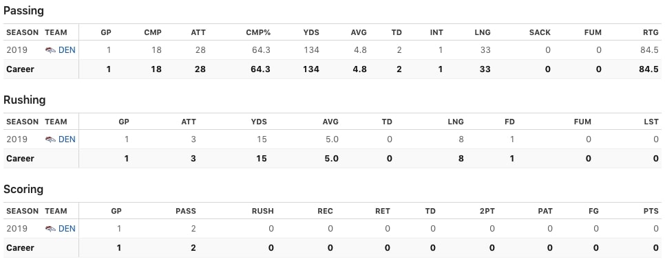Click the RTG column header in Passing

(650, 32)
